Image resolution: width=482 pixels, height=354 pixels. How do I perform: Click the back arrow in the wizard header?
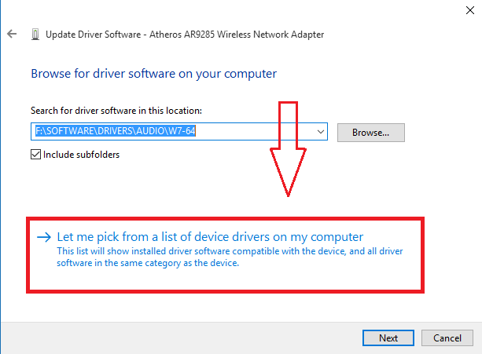coord(12,35)
